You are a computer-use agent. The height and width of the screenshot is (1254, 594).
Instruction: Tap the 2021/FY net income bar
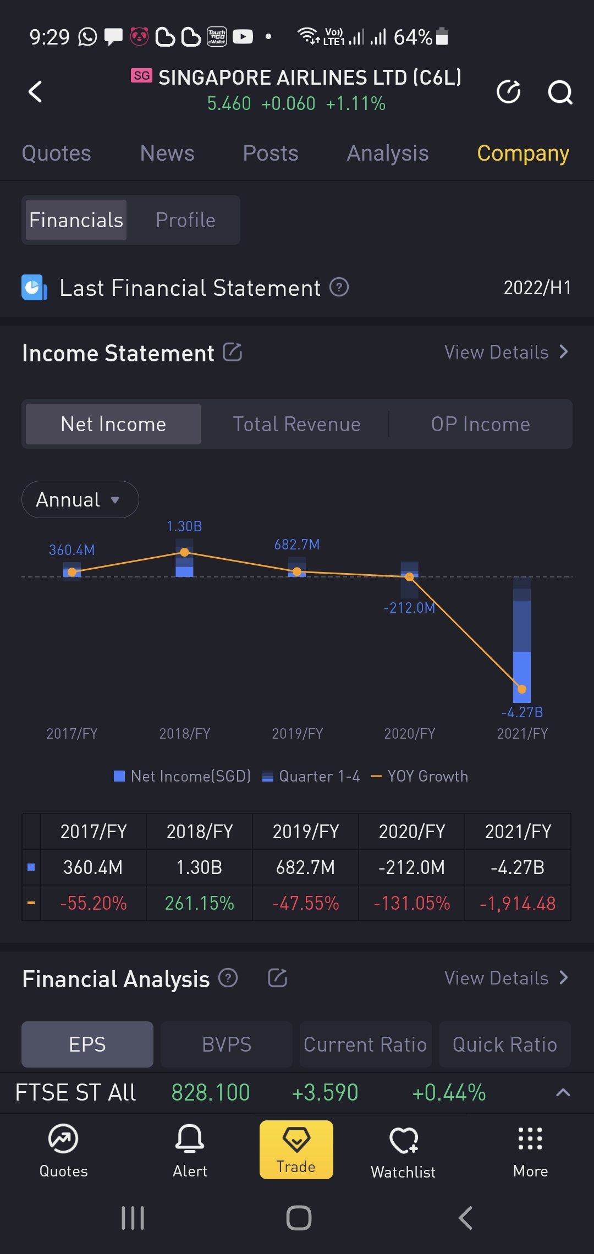(522, 641)
